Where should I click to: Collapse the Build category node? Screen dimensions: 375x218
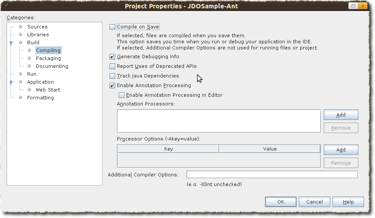coord(11,42)
